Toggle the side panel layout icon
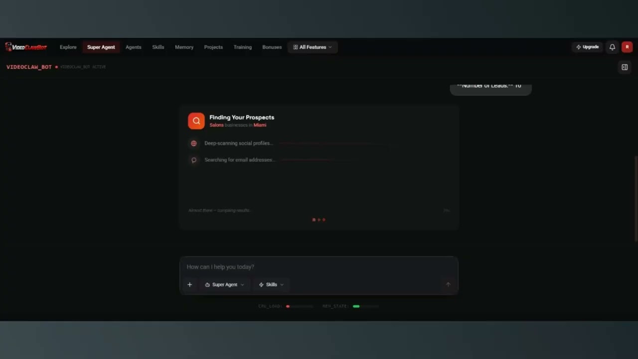The width and height of the screenshot is (638, 359). pyautogui.click(x=625, y=67)
